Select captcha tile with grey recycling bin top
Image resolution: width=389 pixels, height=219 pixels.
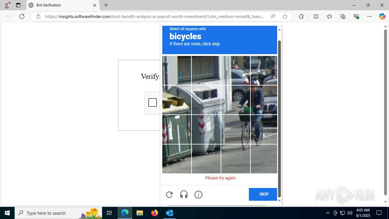click(206, 100)
